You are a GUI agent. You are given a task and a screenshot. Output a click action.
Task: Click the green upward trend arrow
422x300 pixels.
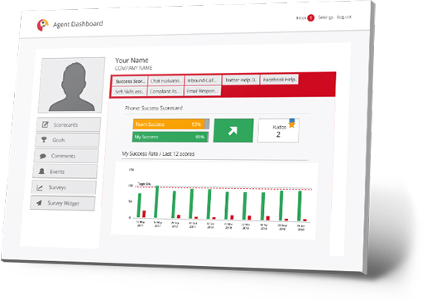tap(233, 131)
